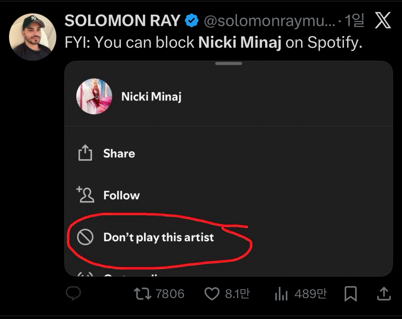Open Nicki Minaj artist thumbnail

coord(94,96)
